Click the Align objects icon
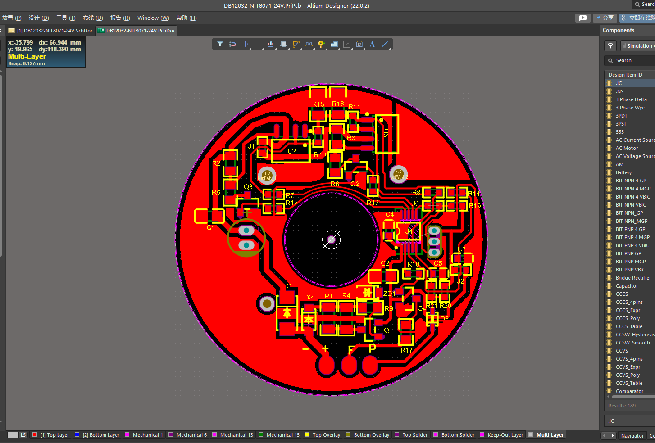This screenshot has width=655, height=443. tap(271, 44)
